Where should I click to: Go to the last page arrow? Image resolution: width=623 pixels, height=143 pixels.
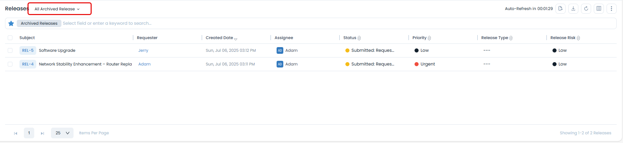click(x=42, y=133)
